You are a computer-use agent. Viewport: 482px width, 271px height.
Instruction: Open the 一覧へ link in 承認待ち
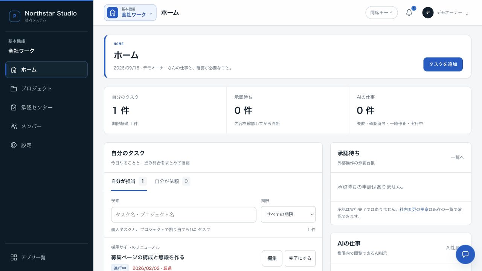458,157
